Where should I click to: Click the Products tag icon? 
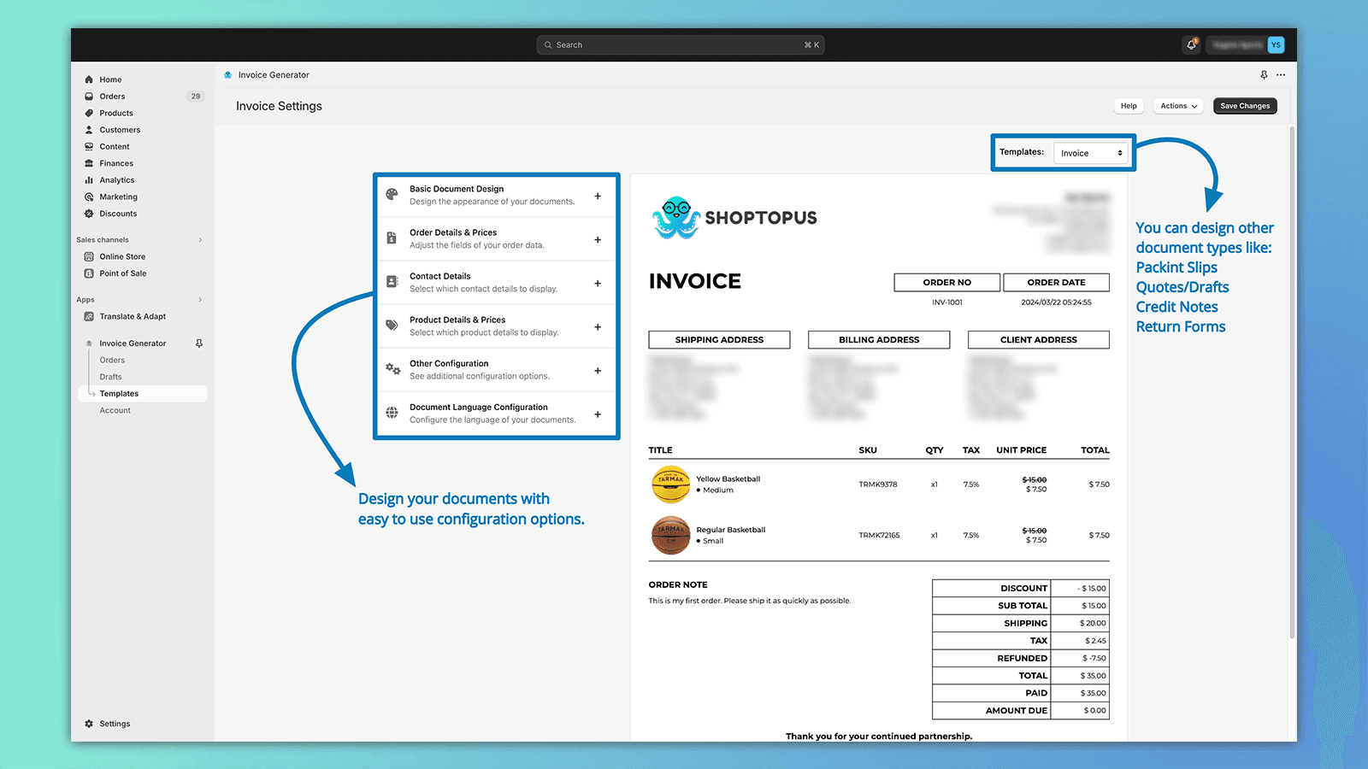click(x=89, y=113)
